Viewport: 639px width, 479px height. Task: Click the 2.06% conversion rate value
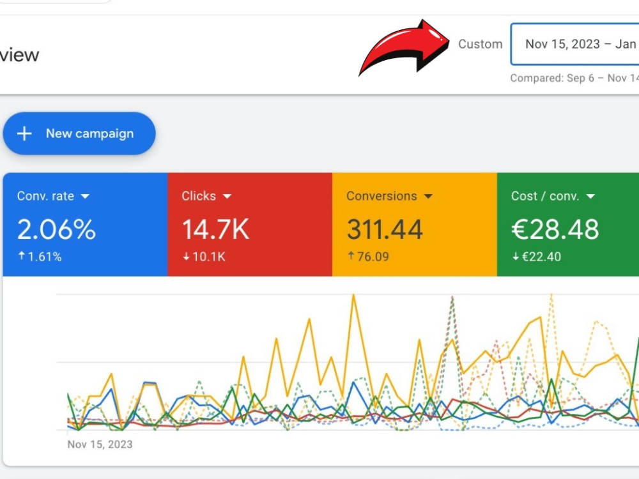click(56, 229)
